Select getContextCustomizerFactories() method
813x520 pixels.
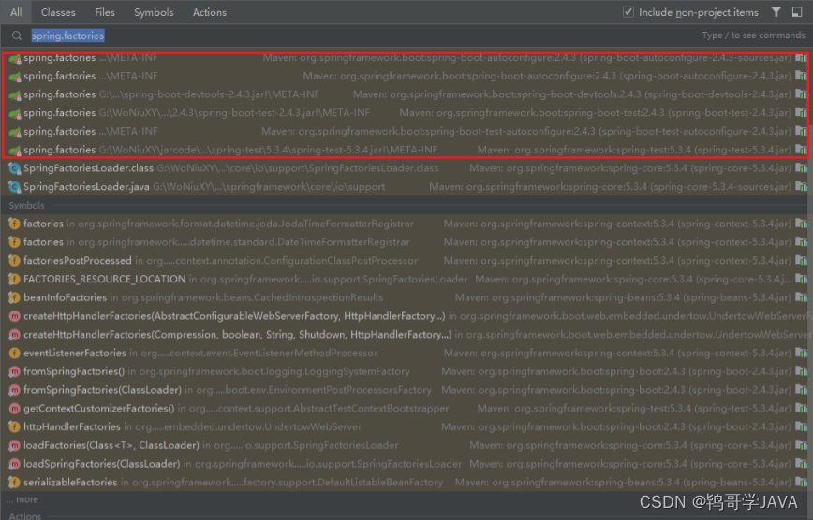[x=406, y=409]
